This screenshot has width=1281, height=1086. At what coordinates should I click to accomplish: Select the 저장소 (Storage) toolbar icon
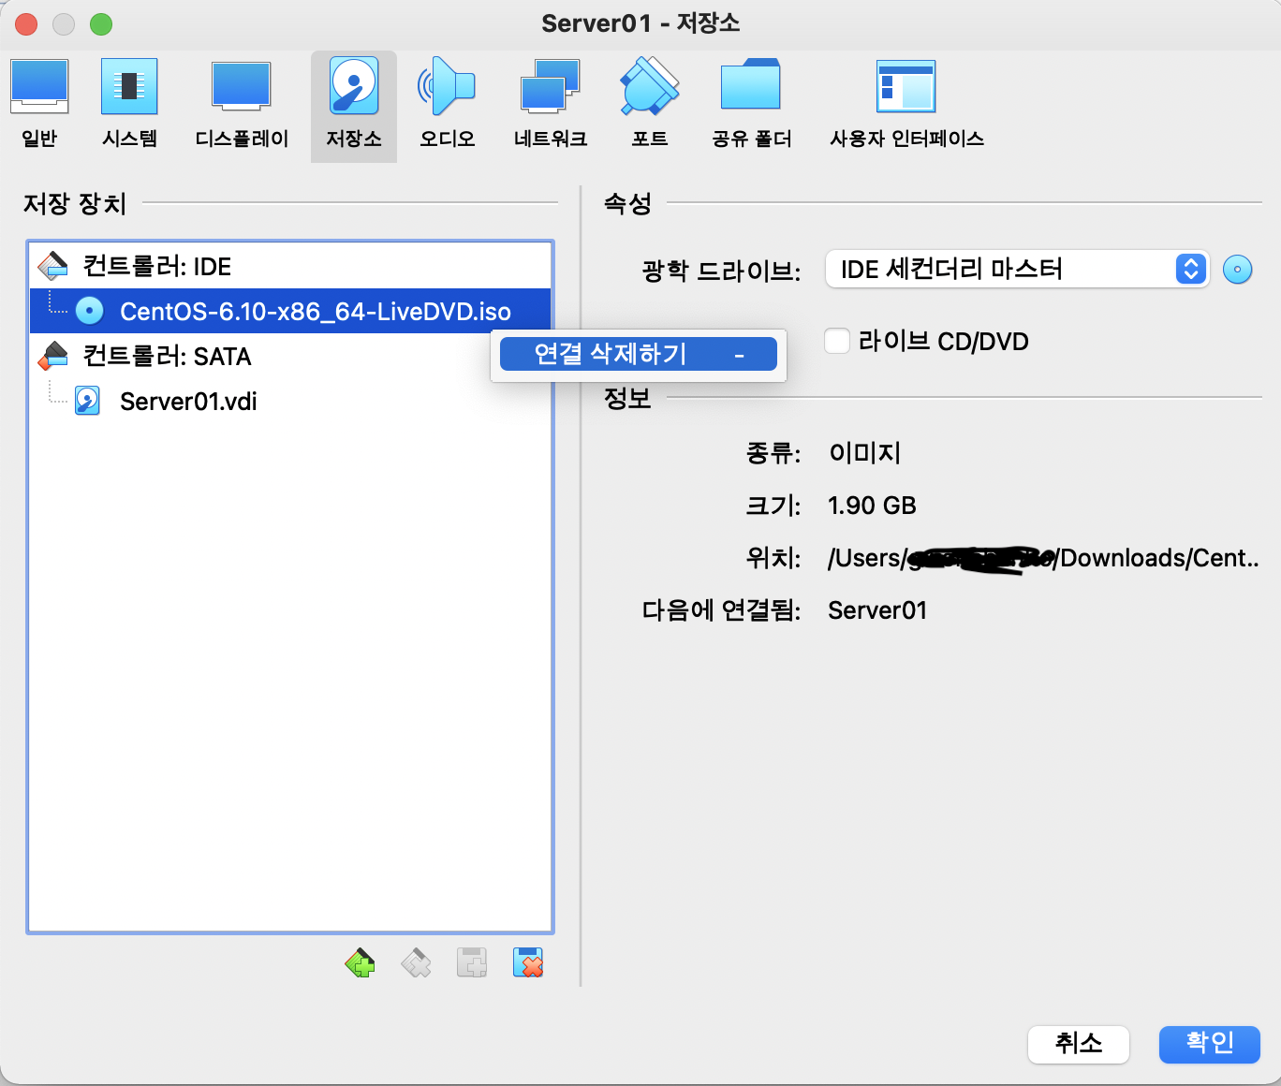click(x=354, y=86)
